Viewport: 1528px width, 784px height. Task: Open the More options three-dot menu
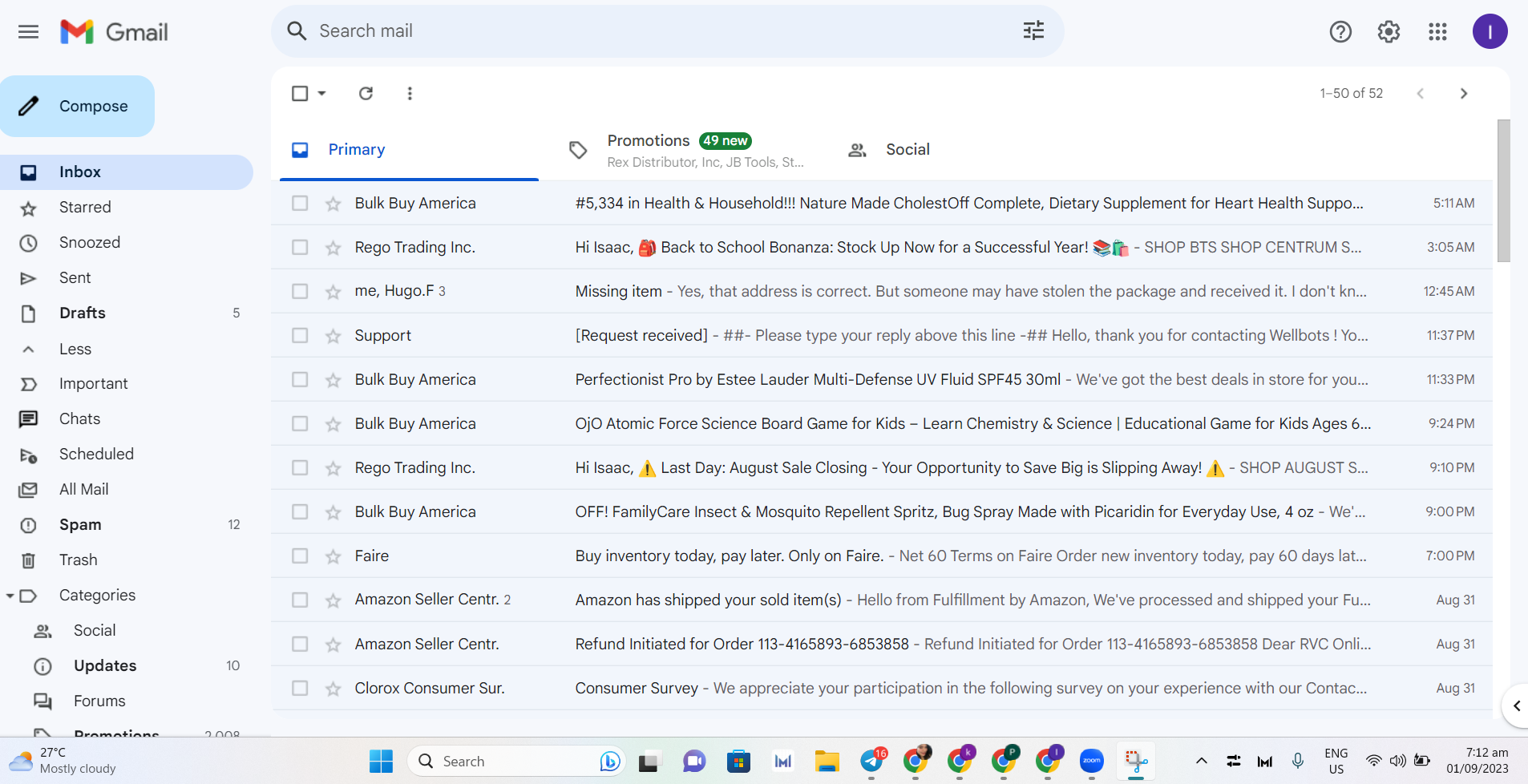[x=410, y=93]
